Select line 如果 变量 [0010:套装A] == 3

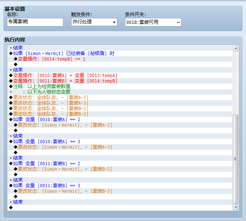pos(120,142)
